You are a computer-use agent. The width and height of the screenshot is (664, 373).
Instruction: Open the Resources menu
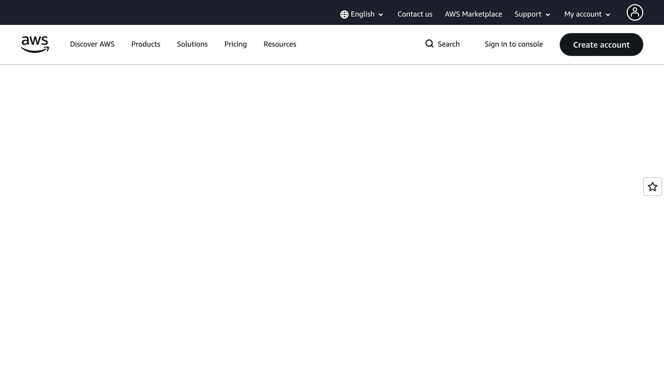(x=279, y=44)
